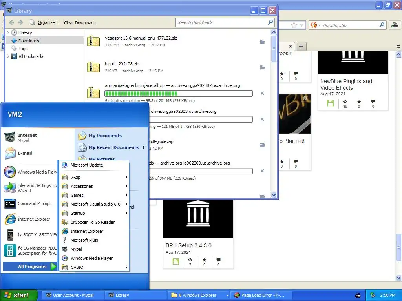This screenshot has width=402, height=301.
Task: Open Microsoft Plus! program entry
Action: tap(94, 240)
